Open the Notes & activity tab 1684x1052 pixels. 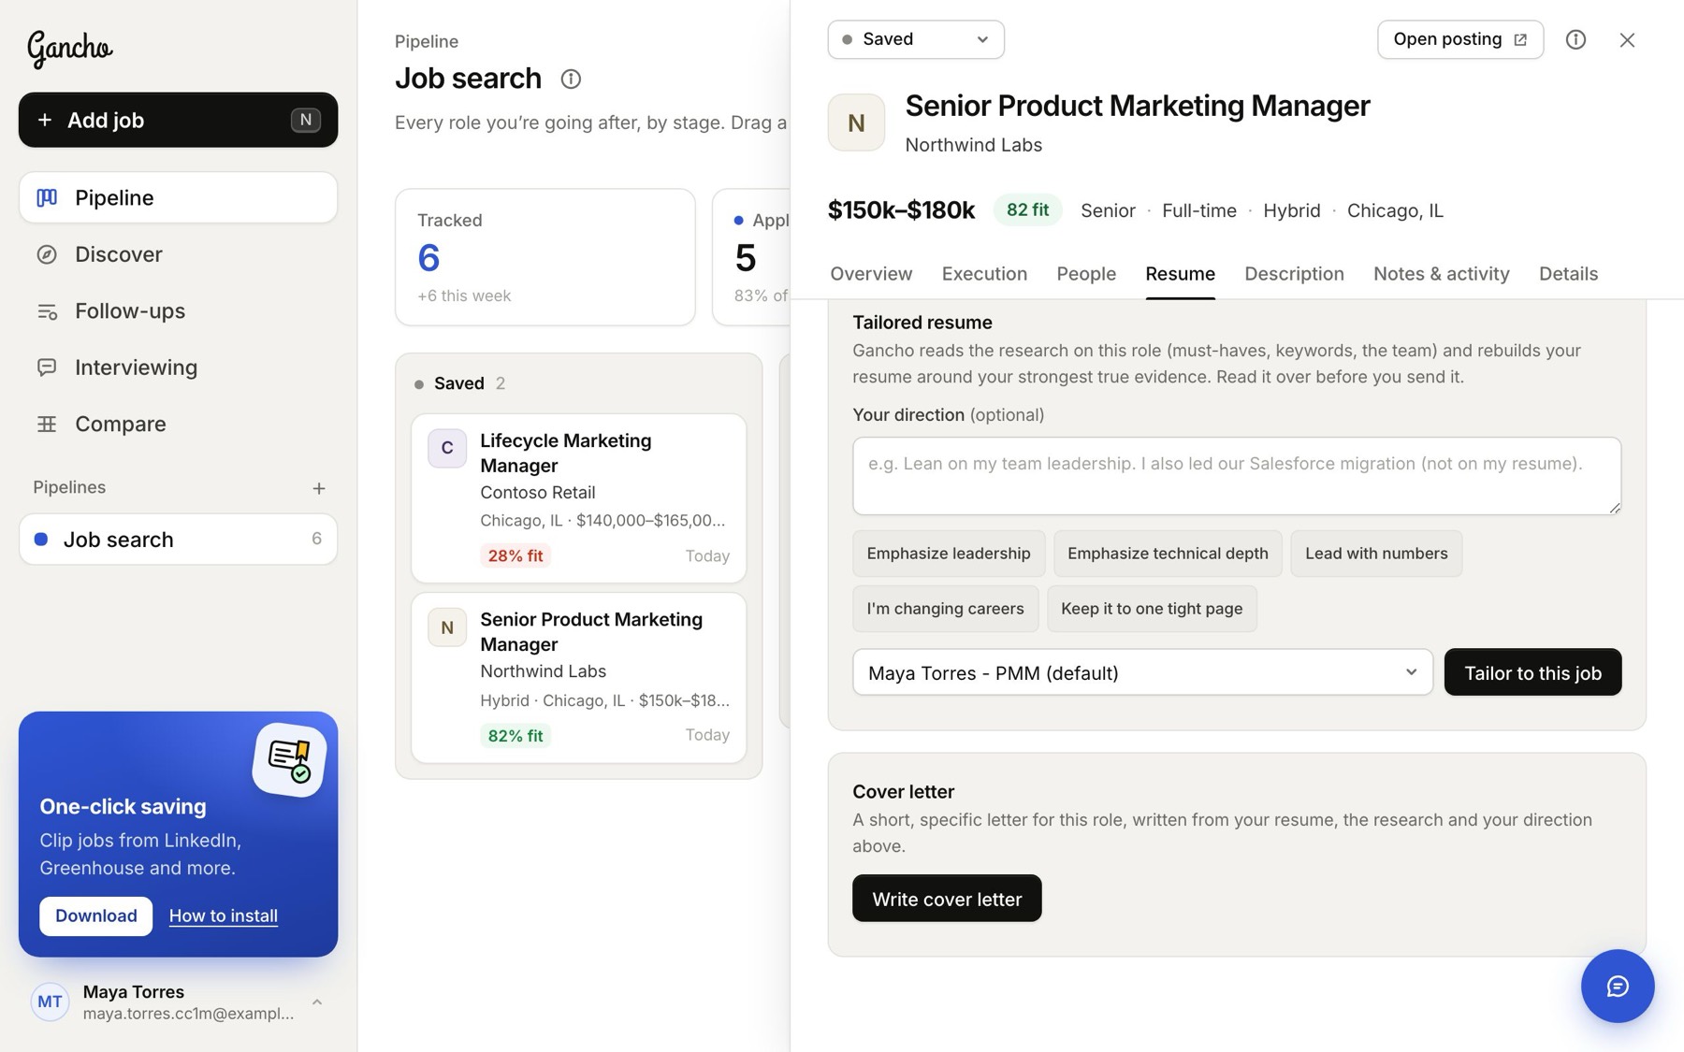tap(1441, 274)
